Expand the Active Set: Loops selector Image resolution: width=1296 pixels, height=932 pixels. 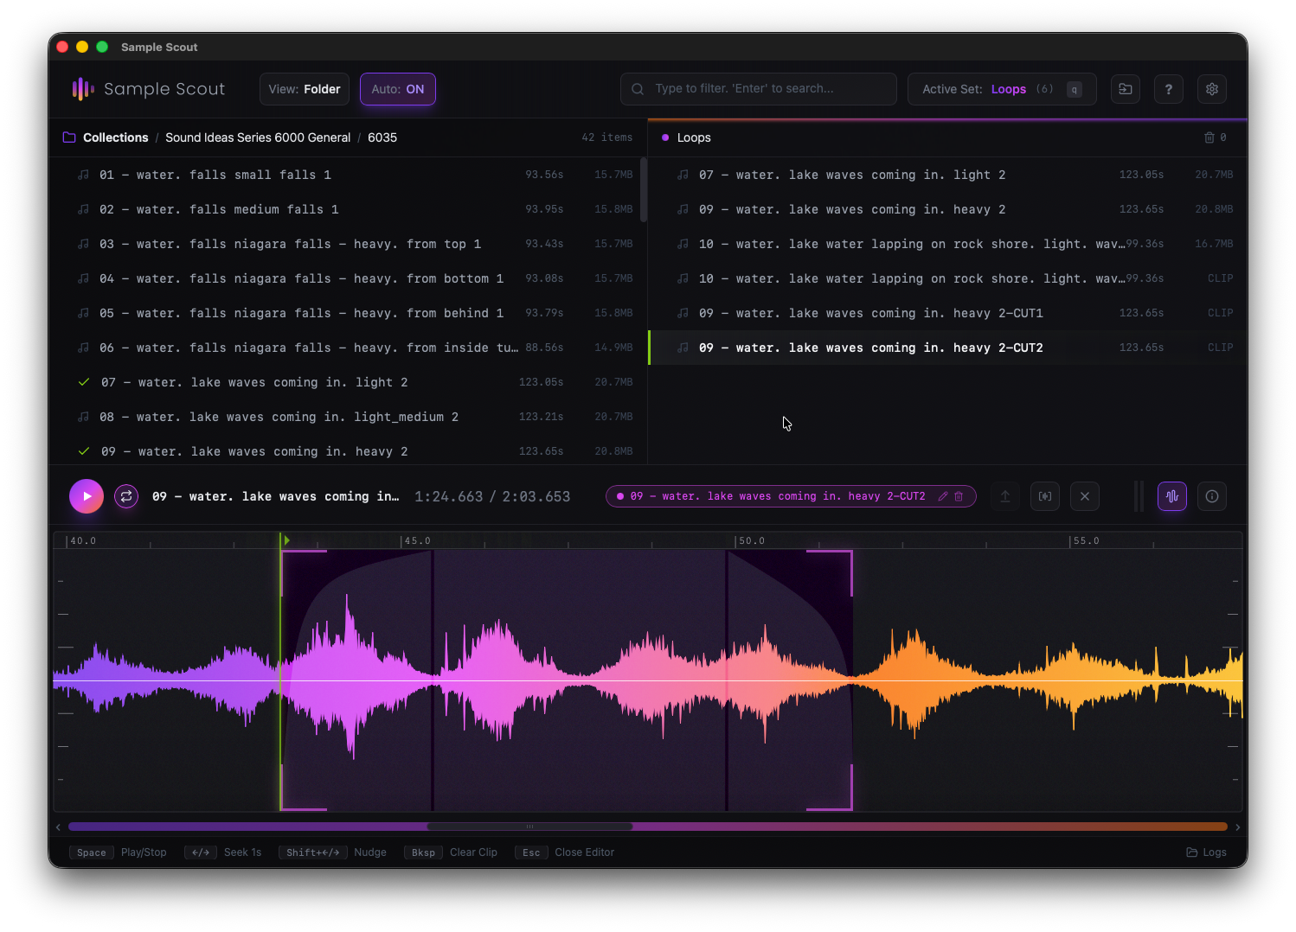coord(1001,89)
